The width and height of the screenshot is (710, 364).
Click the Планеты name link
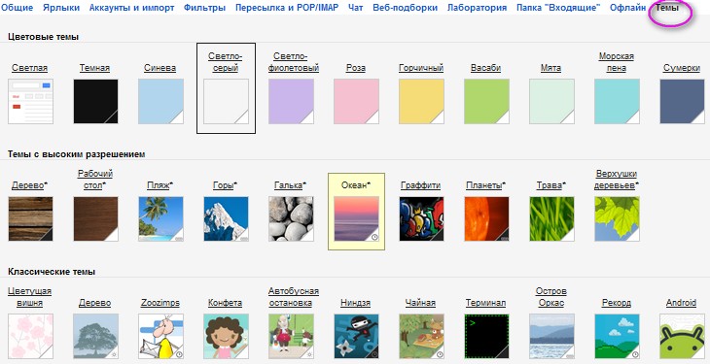pyautogui.click(x=484, y=185)
